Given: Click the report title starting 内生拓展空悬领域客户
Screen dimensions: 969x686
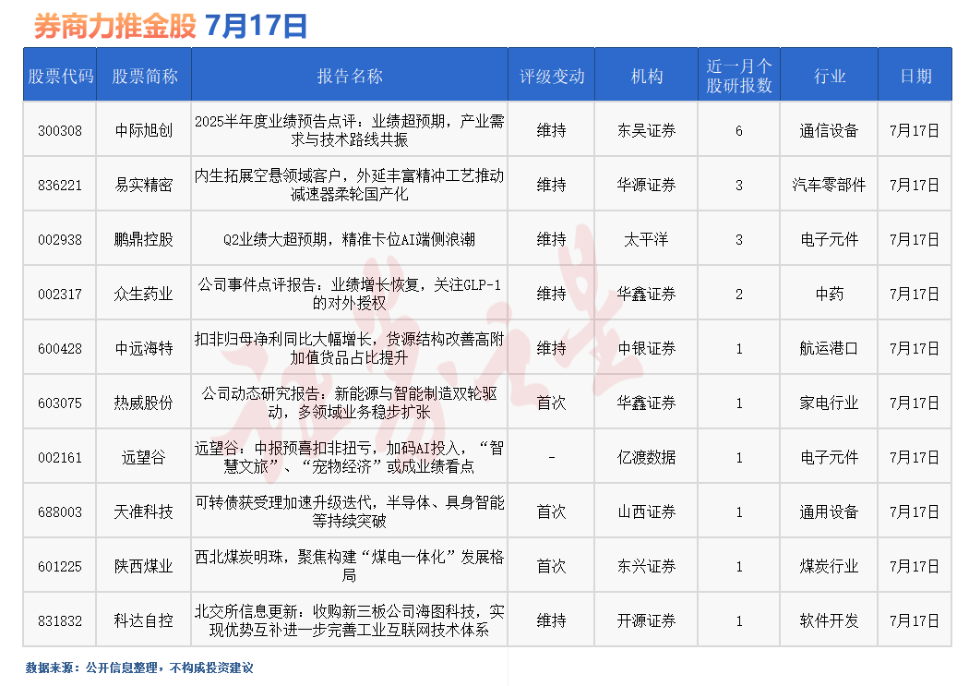Looking at the screenshot, I should pyautogui.click(x=350, y=185).
